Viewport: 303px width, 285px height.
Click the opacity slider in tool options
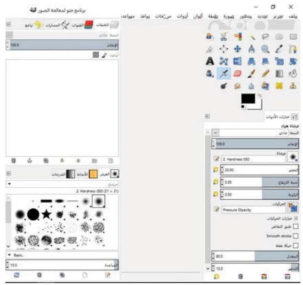point(255,144)
